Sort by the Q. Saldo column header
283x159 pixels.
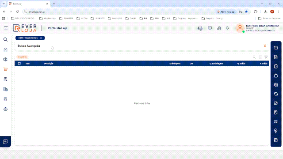241,64
